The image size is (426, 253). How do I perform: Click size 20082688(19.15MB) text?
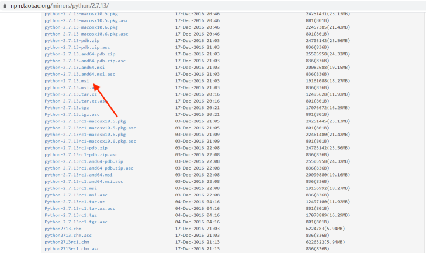328,67
